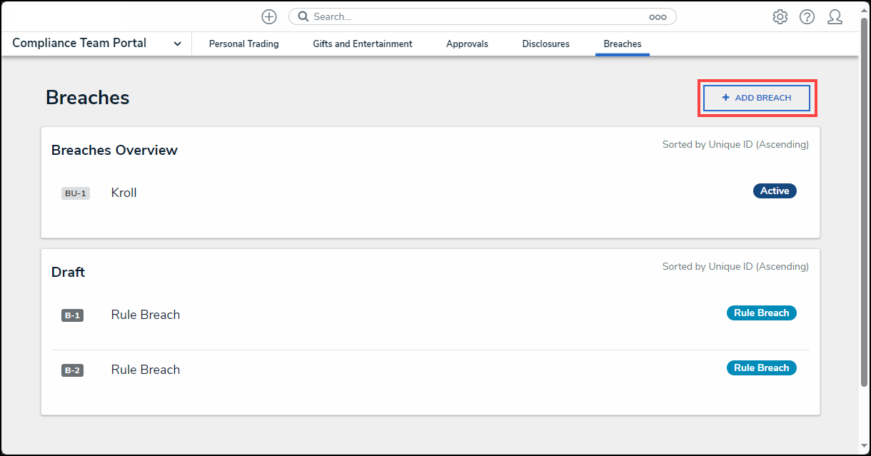
Task: Click the Active status badge for Kroll
Action: (x=774, y=191)
